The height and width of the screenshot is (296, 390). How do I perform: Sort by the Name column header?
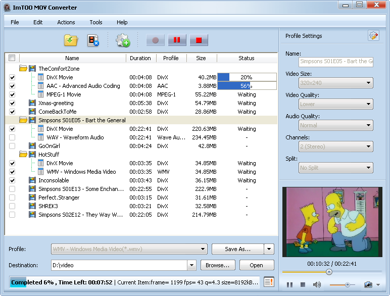point(72,58)
